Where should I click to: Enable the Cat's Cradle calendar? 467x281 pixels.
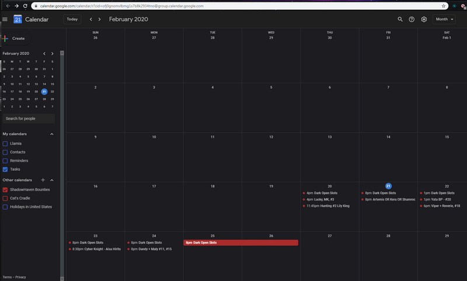click(5, 198)
